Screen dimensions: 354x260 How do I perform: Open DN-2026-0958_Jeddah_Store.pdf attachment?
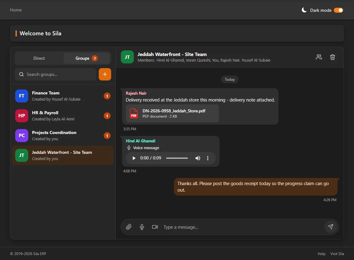(x=172, y=113)
